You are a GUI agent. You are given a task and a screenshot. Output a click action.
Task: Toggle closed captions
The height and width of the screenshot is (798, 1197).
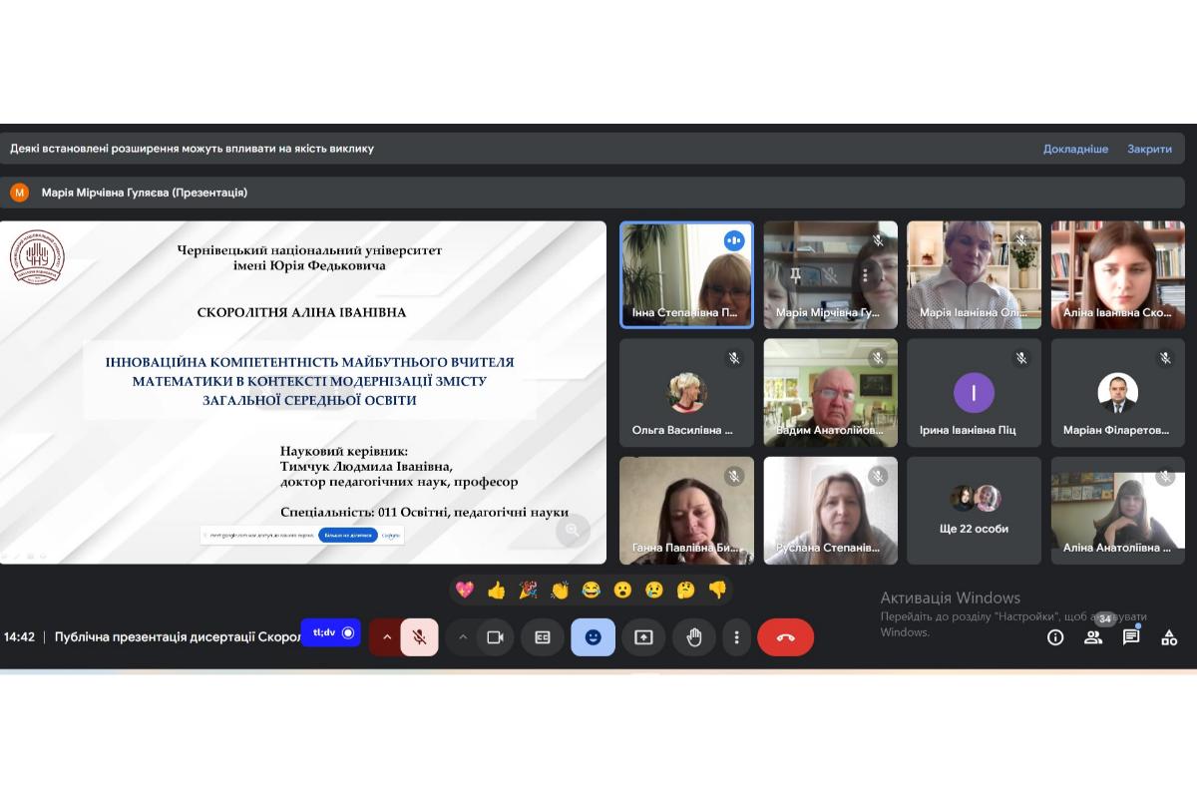(543, 637)
